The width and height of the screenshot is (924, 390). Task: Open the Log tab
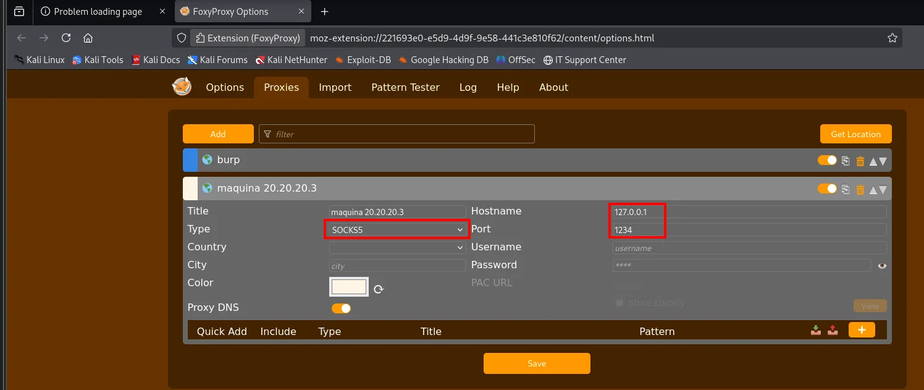(x=468, y=87)
